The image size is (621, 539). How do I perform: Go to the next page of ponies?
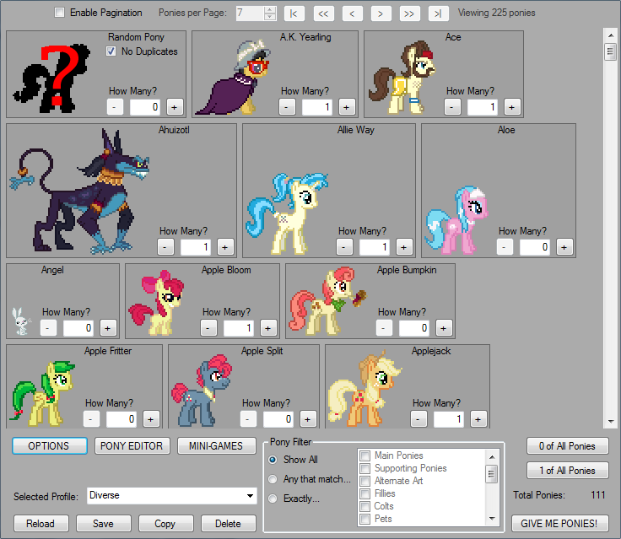[x=381, y=13]
